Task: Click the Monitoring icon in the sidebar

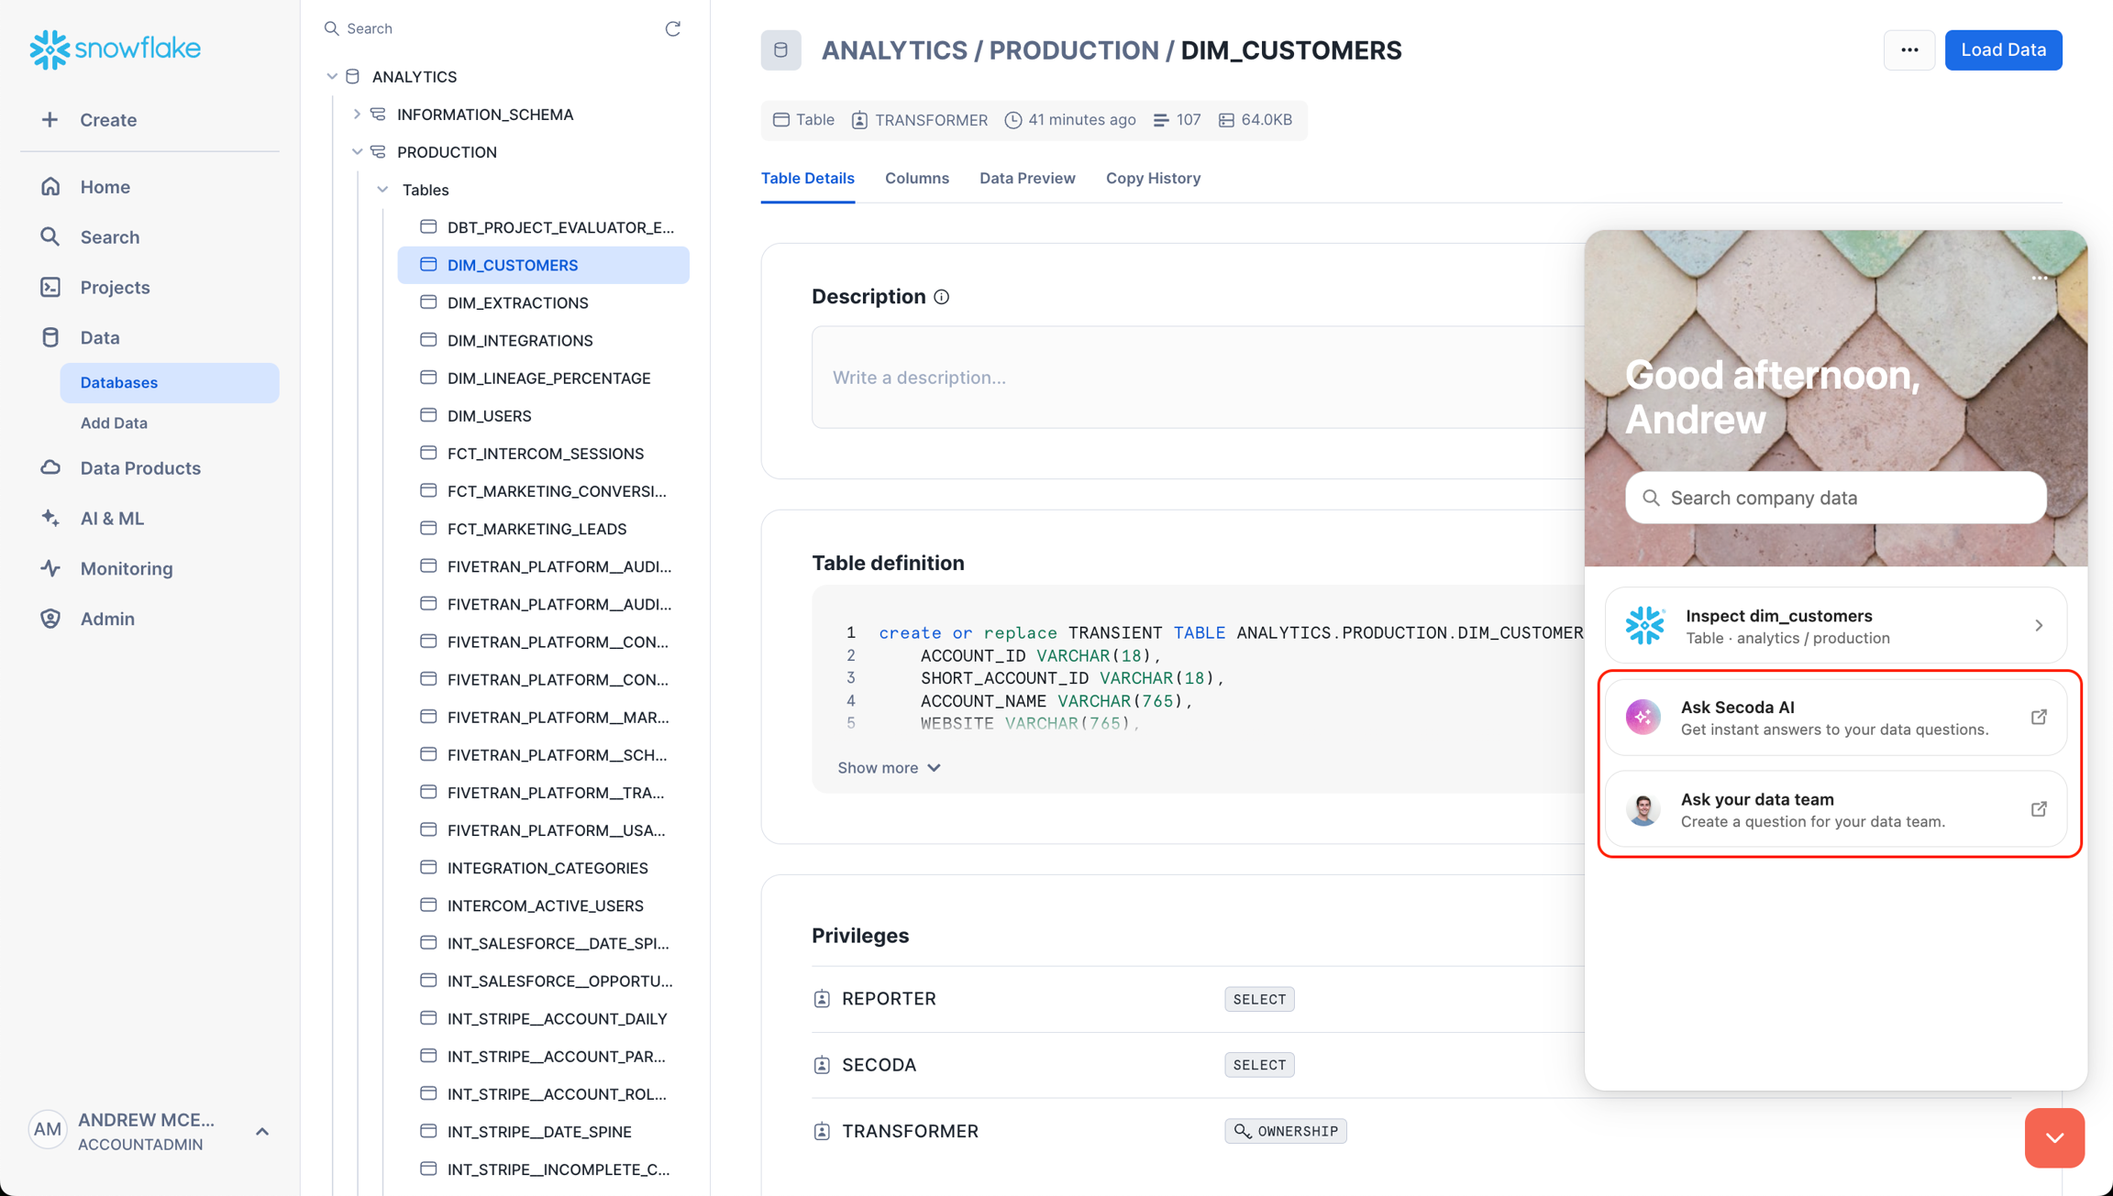Action: point(50,568)
